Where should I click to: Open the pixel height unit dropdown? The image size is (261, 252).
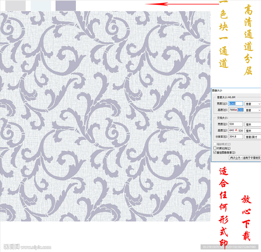253,110
